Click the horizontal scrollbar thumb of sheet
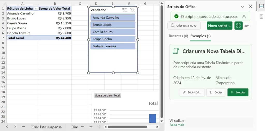 click(127, 127)
